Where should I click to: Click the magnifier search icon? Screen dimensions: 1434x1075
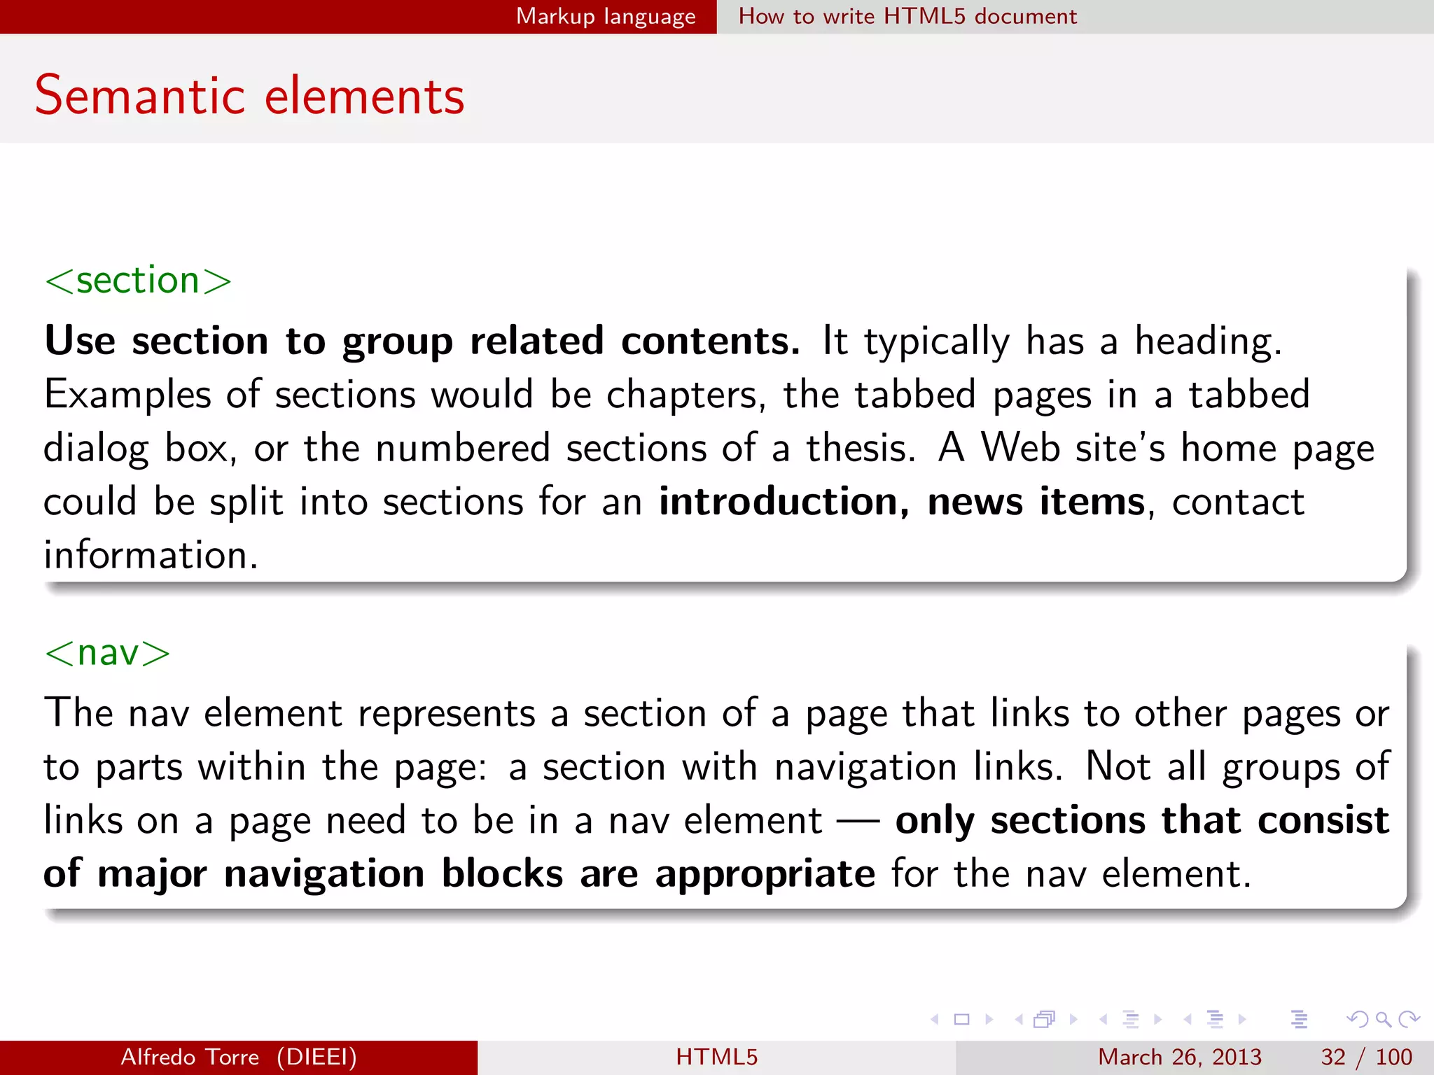point(1383,1020)
